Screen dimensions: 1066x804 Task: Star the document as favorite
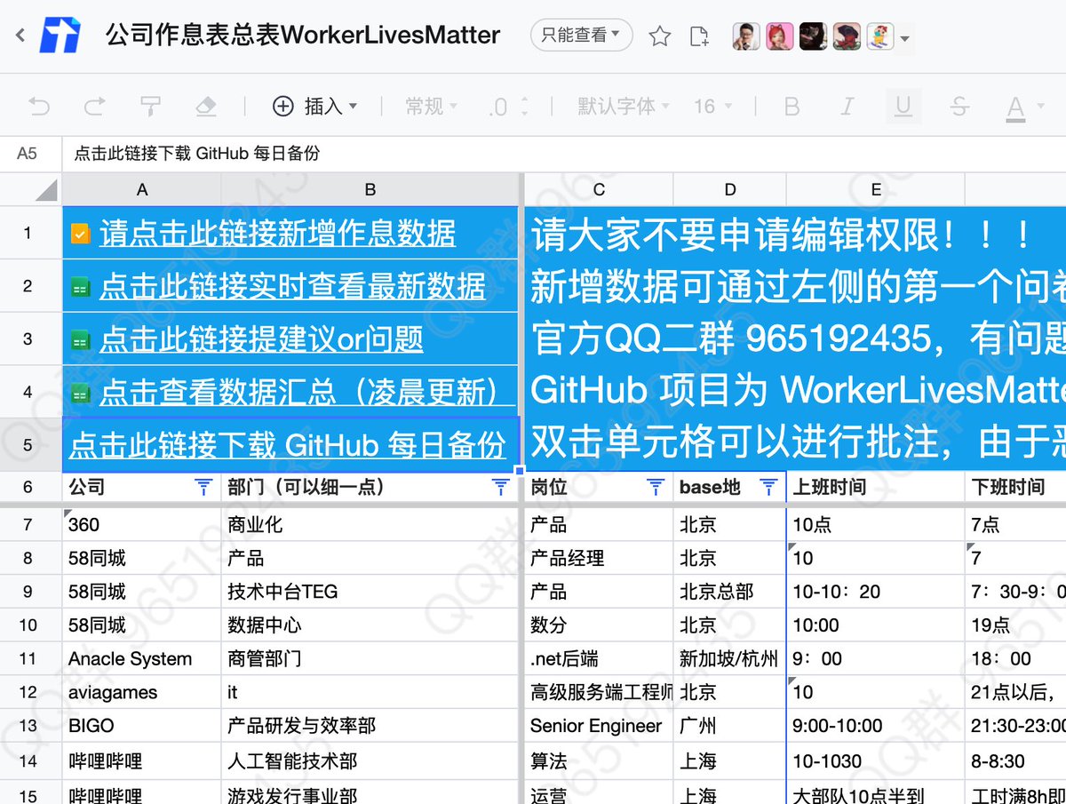pyautogui.click(x=659, y=36)
